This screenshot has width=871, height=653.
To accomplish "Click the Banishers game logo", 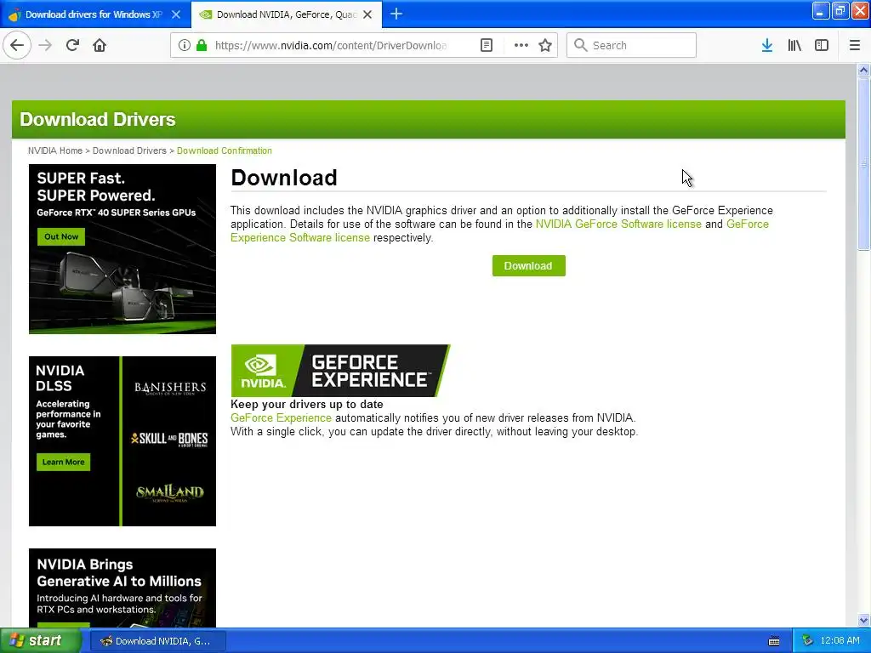I will [170, 388].
